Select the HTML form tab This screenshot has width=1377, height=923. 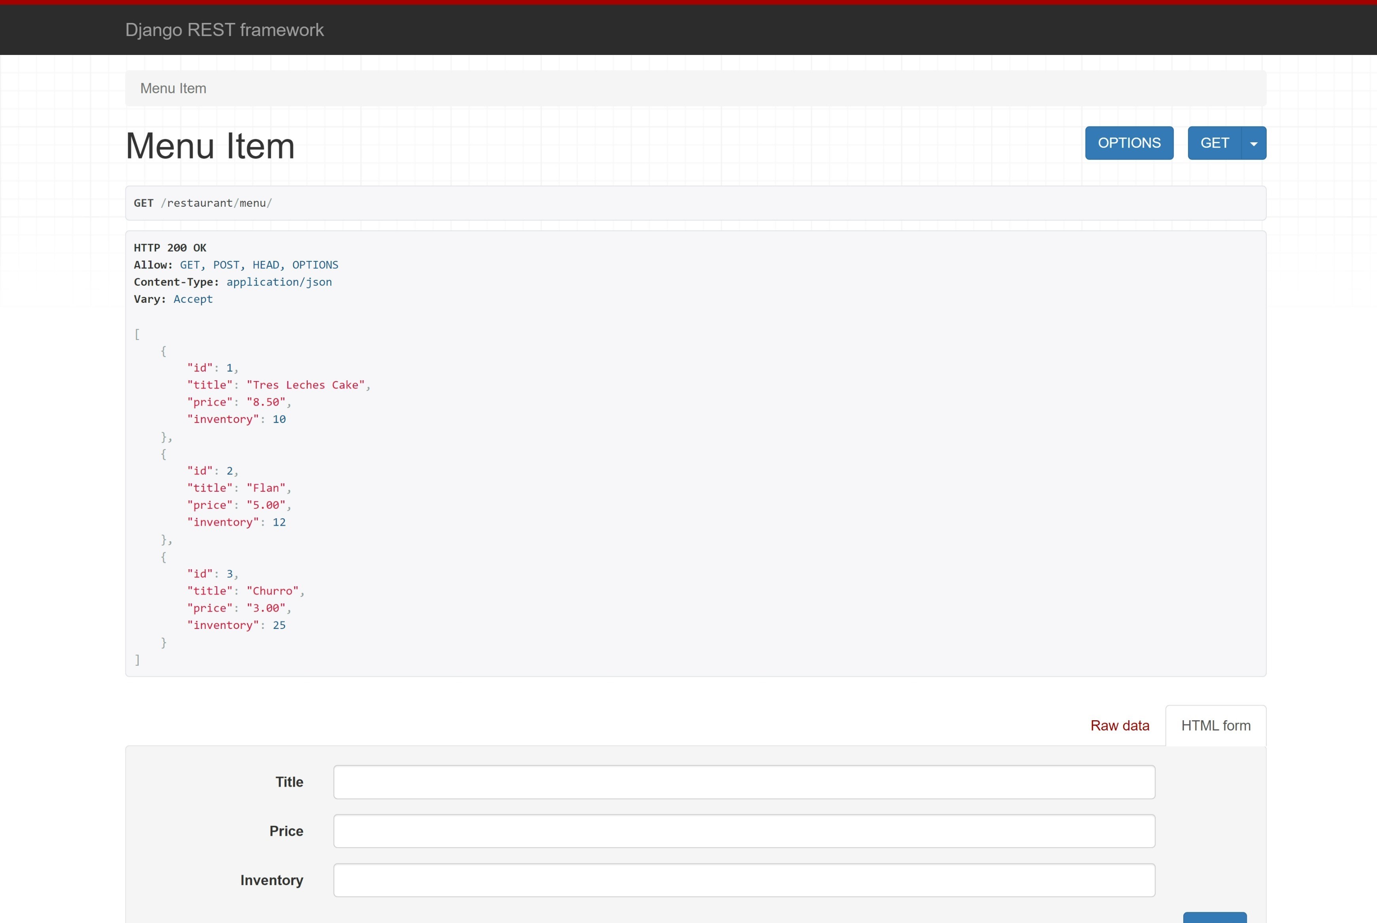click(1215, 725)
